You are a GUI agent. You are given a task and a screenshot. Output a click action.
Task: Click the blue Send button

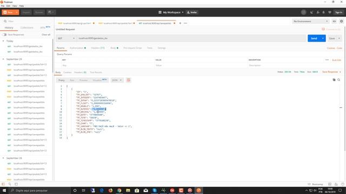click(x=314, y=38)
